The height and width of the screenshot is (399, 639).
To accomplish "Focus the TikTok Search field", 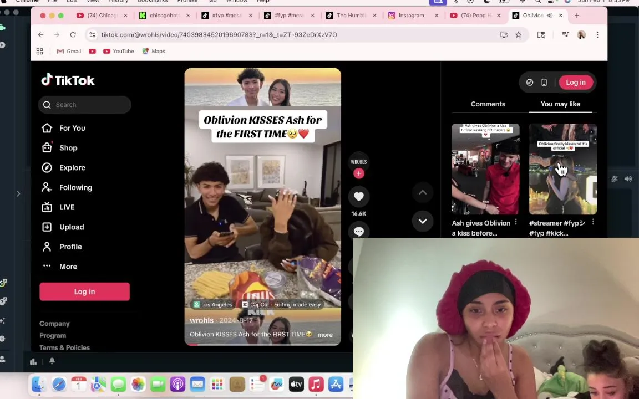I will (85, 105).
